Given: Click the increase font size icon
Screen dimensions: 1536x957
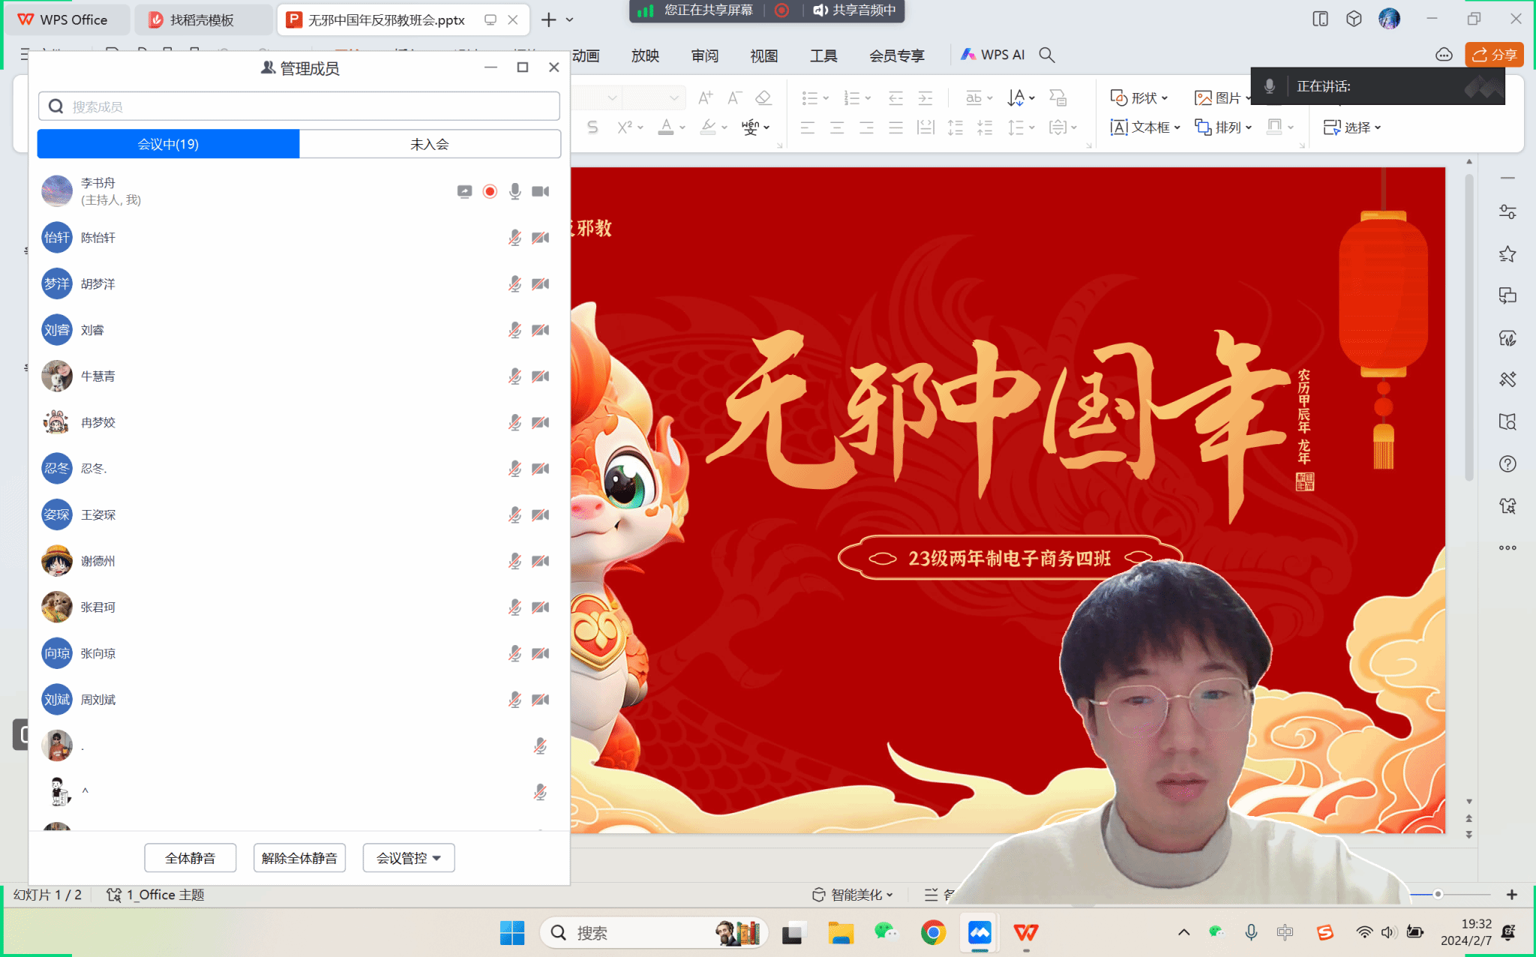Looking at the screenshot, I should click(x=705, y=97).
